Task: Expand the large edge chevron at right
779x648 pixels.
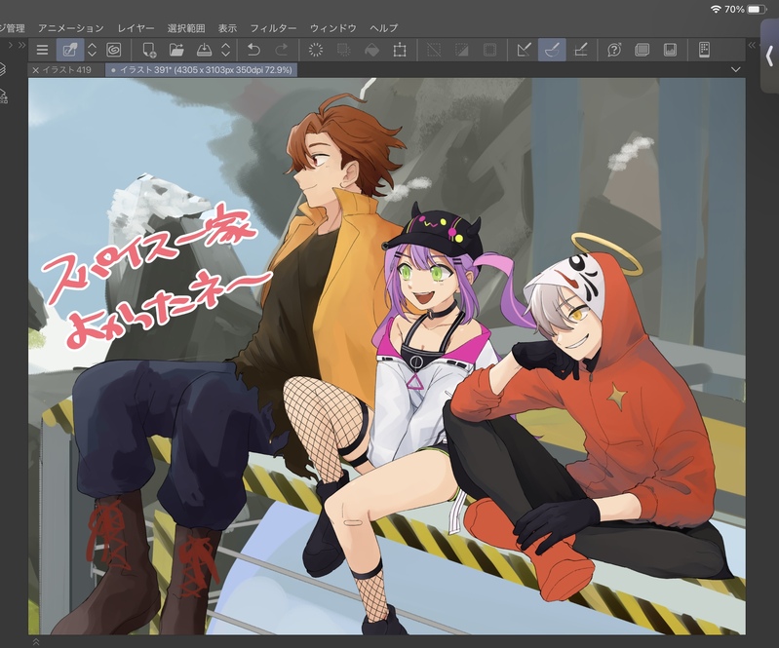Action: click(x=769, y=57)
